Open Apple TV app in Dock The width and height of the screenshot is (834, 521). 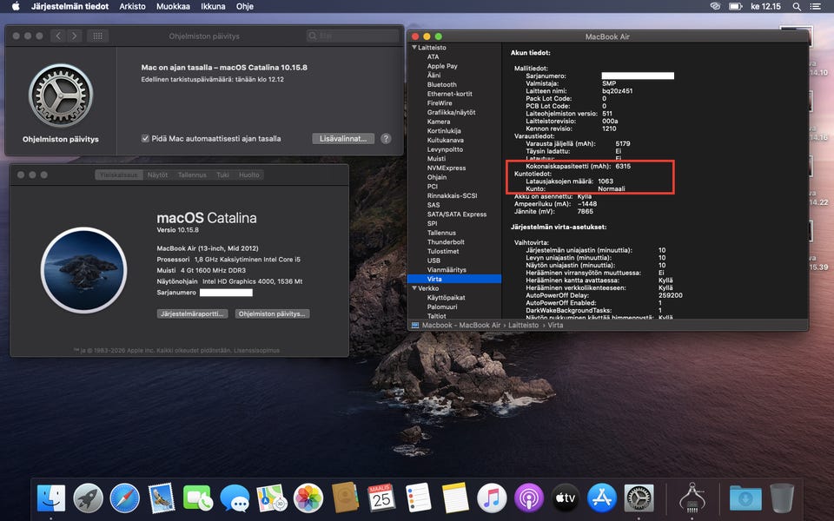point(566,498)
